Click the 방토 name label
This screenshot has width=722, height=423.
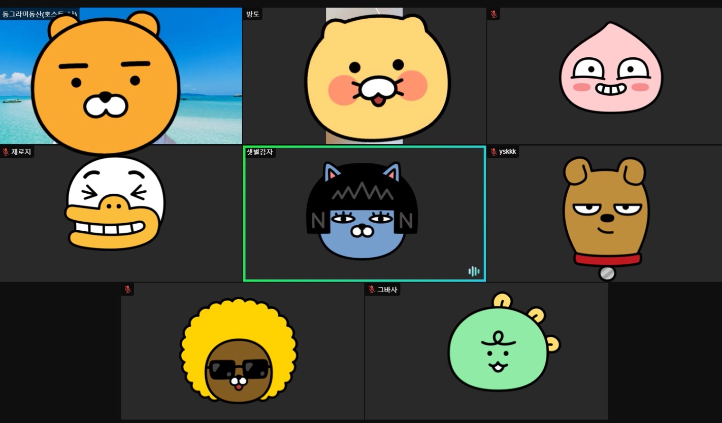(253, 14)
